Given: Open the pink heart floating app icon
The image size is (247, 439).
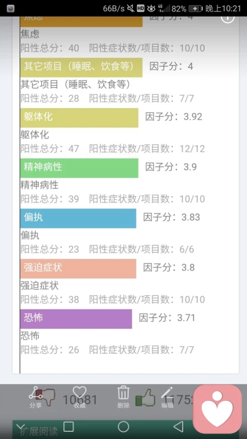Looking at the screenshot, I should tap(217, 409).
